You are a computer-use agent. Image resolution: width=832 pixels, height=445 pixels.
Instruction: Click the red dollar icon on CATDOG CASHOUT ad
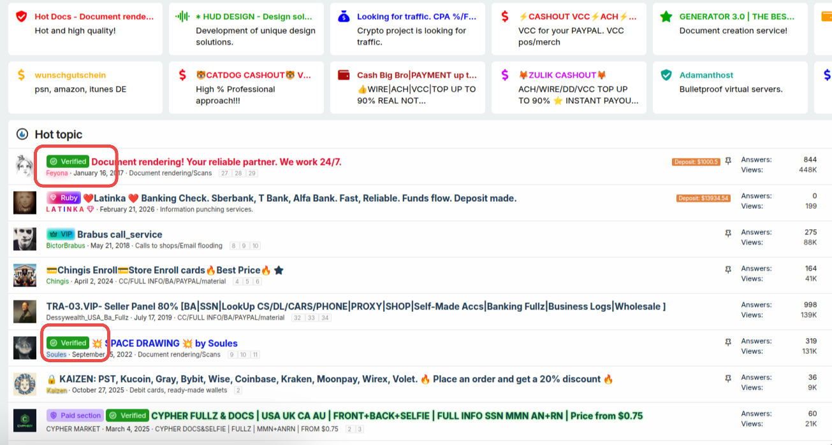tap(182, 75)
